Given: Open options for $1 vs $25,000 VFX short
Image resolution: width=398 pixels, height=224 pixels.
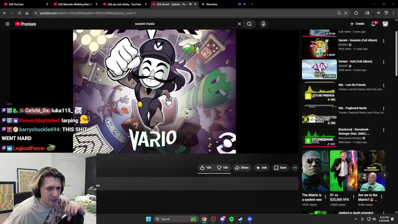Looking at the screenshot, I should click(x=353, y=197).
